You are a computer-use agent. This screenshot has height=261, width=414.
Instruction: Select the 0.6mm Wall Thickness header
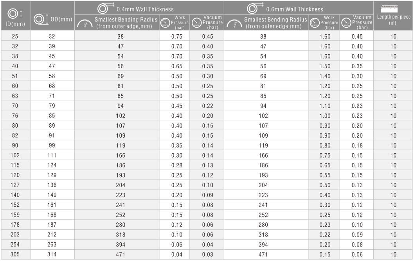tap(295, 9)
